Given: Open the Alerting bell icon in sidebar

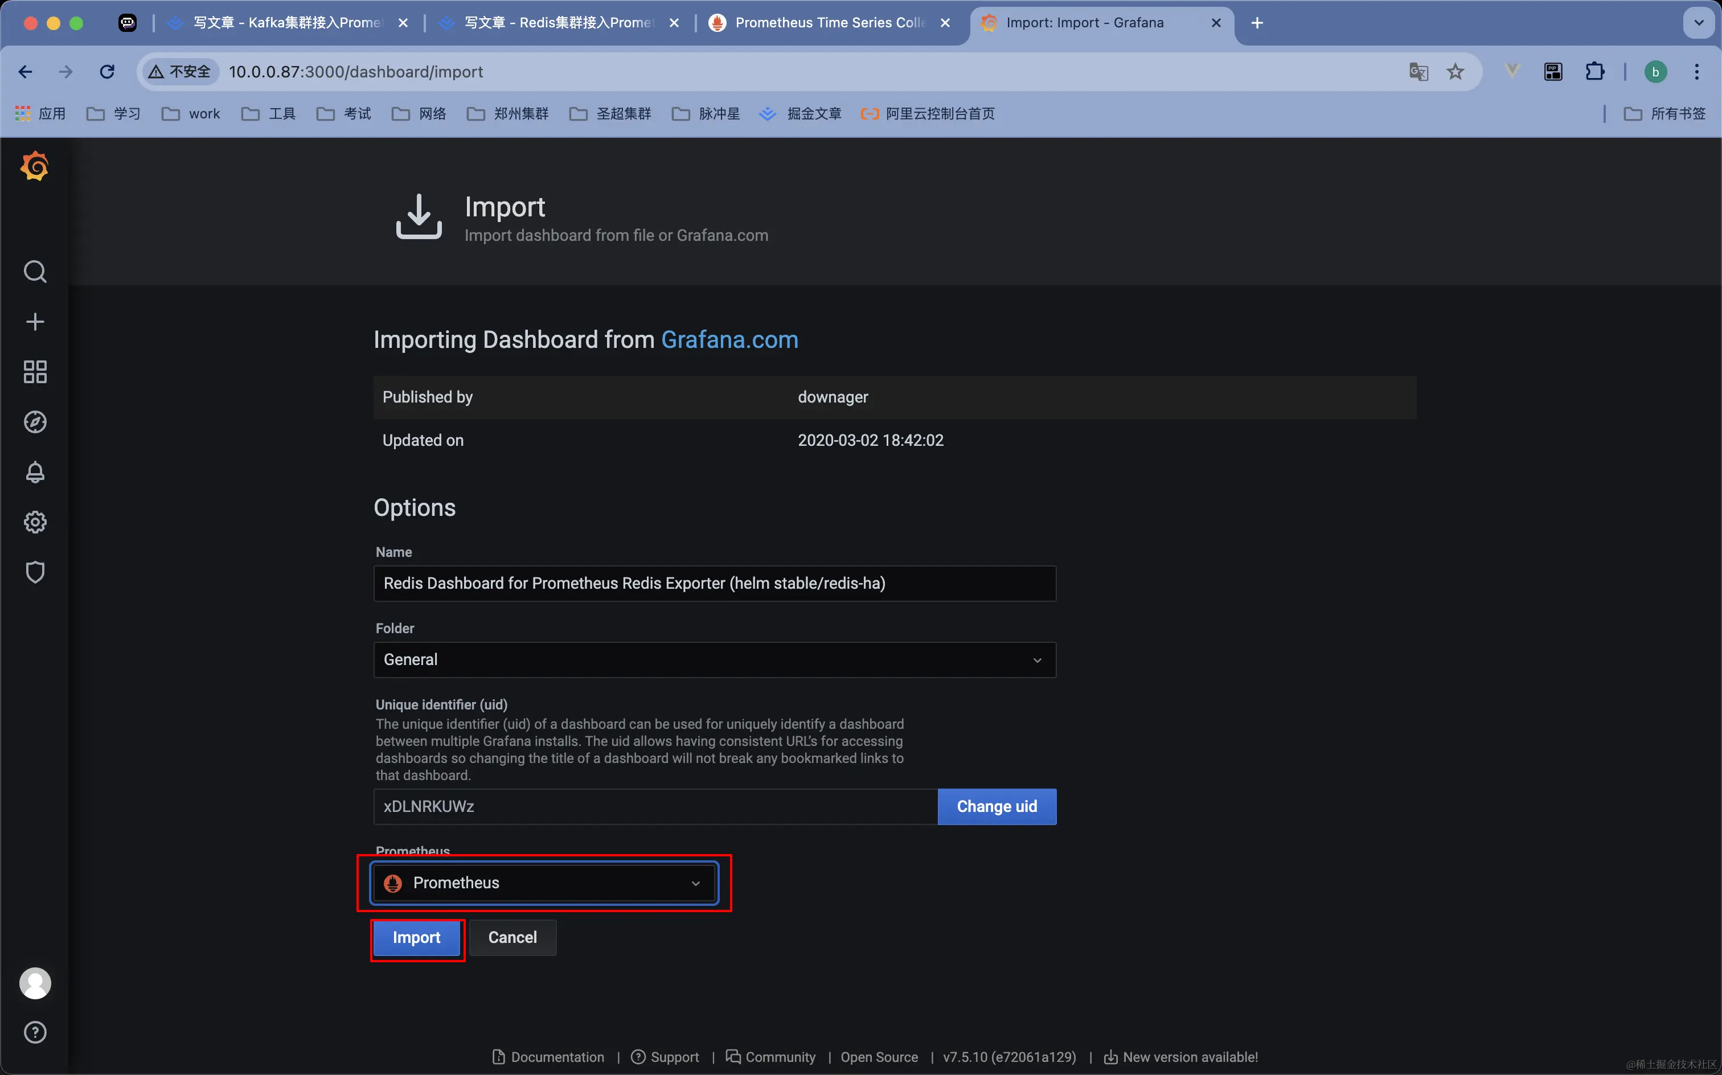Looking at the screenshot, I should [35, 472].
